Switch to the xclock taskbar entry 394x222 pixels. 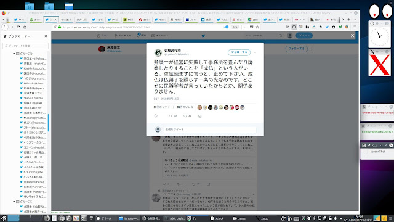point(217,218)
